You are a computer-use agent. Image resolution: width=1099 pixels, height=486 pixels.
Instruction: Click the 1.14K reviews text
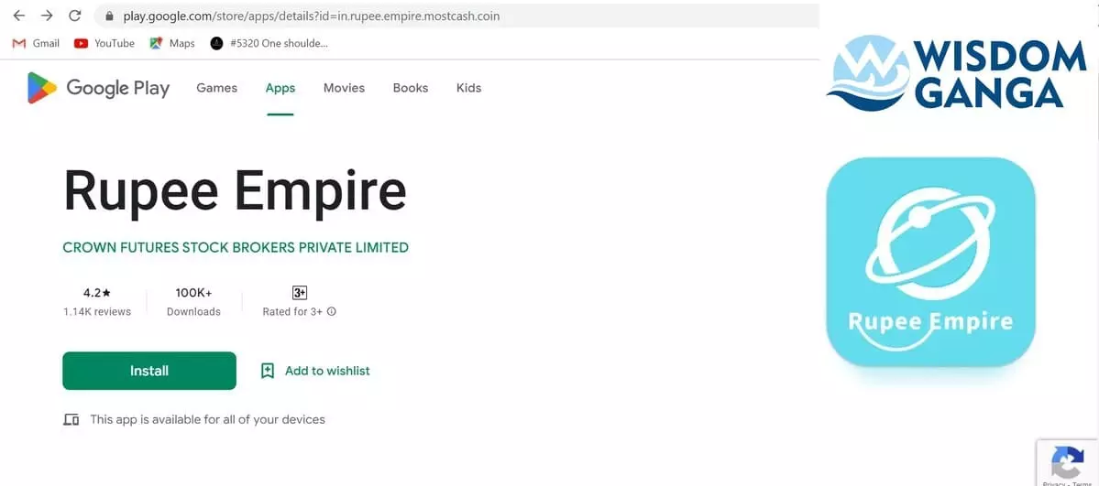pyautogui.click(x=97, y=311)
